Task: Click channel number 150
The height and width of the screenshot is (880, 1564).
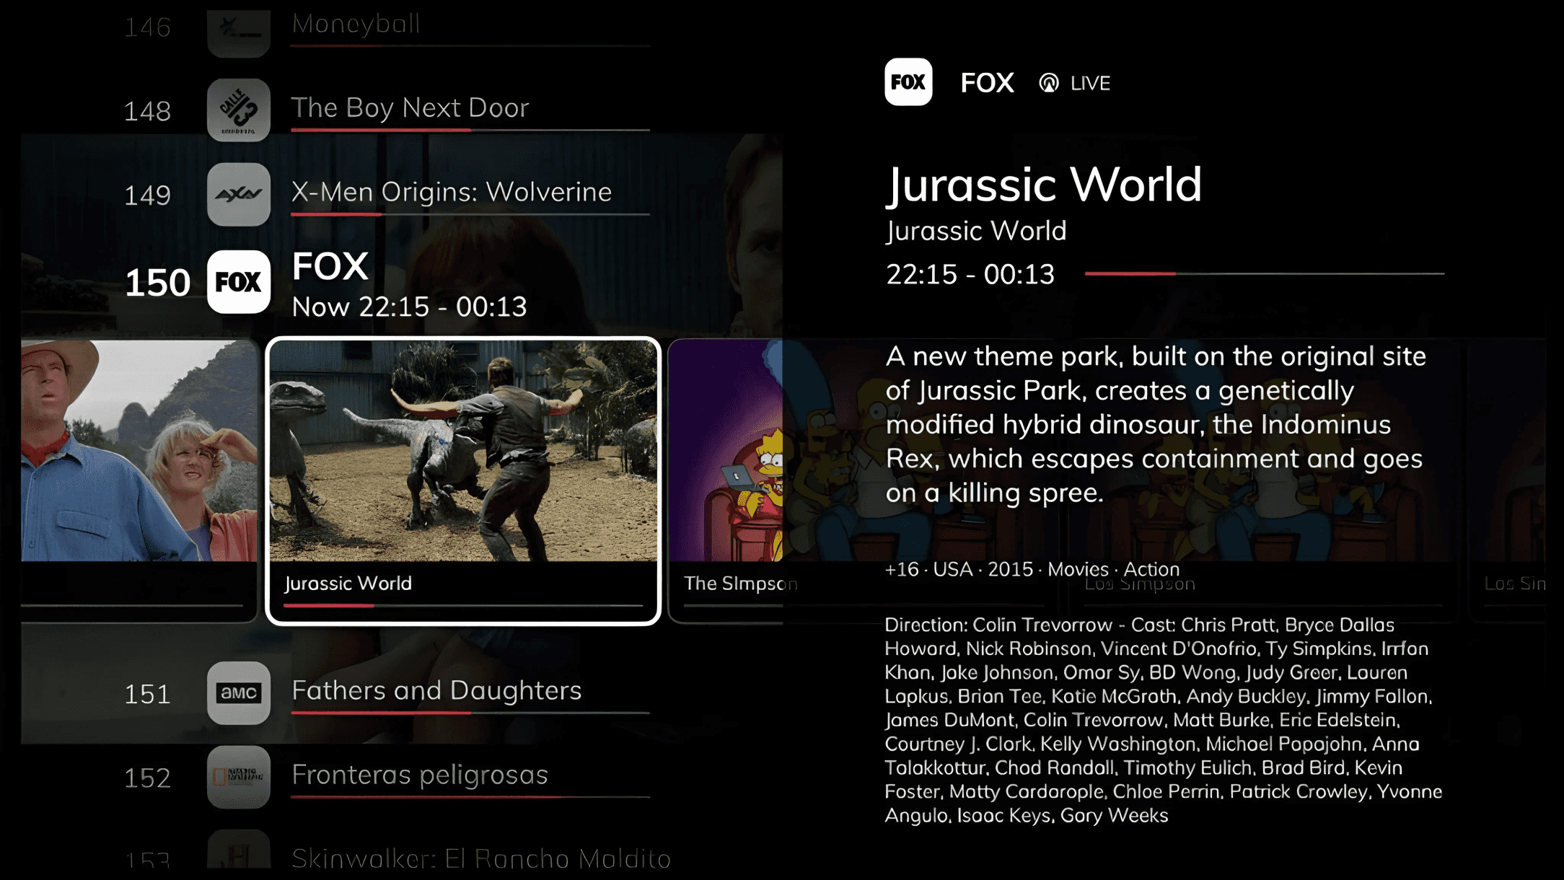Action: (157, 283)
